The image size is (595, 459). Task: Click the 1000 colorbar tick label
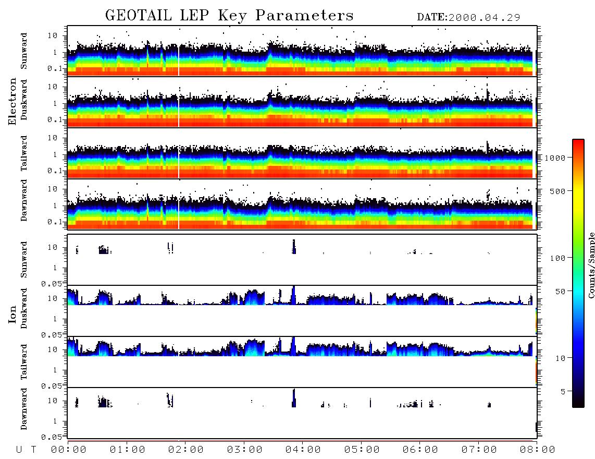pos(555,158)
